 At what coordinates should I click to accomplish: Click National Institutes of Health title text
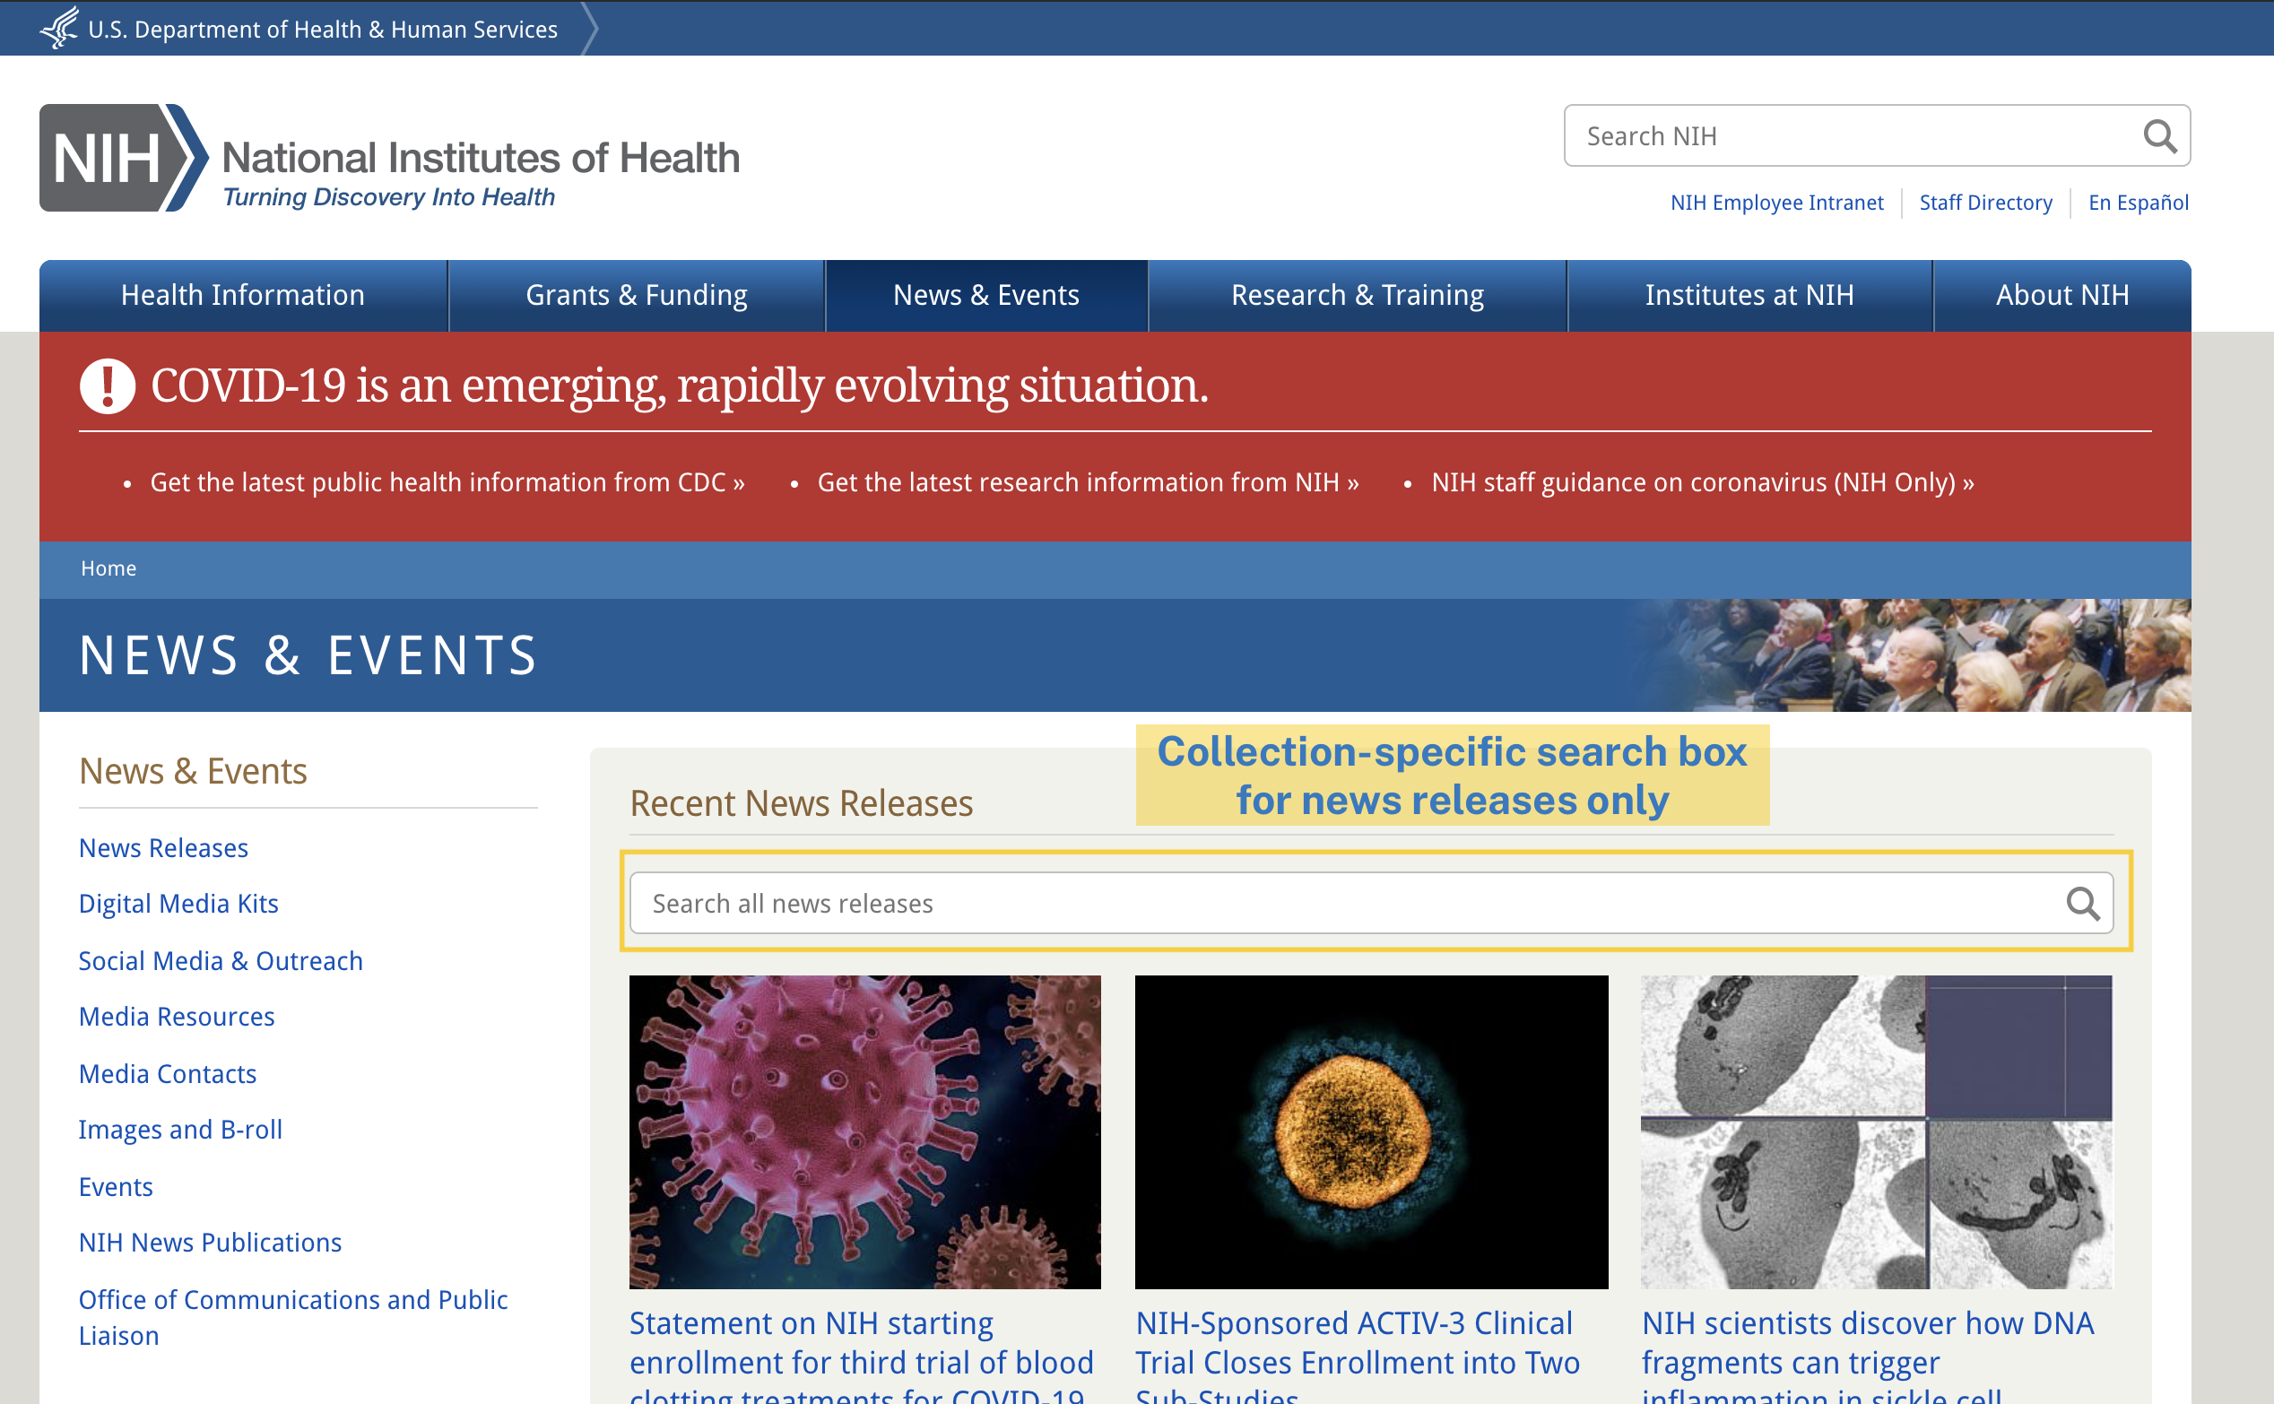pyautogui.click(x=481, y=158)
